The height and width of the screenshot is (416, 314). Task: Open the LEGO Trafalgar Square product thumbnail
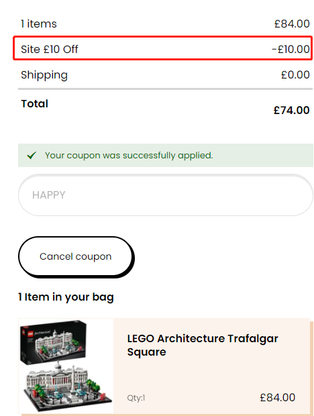(66, 366)
